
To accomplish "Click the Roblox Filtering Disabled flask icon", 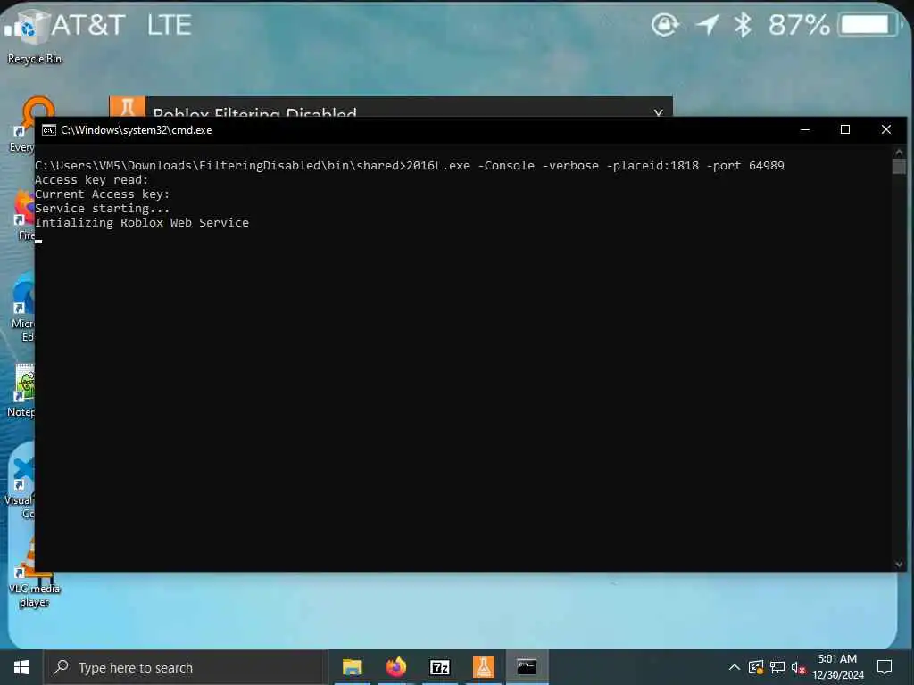I will tap(127, 107).
